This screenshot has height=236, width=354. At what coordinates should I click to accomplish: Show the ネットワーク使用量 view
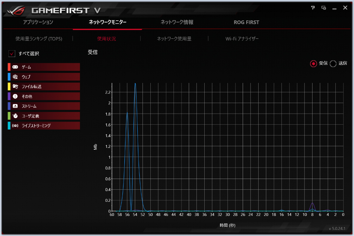point(174,39)
